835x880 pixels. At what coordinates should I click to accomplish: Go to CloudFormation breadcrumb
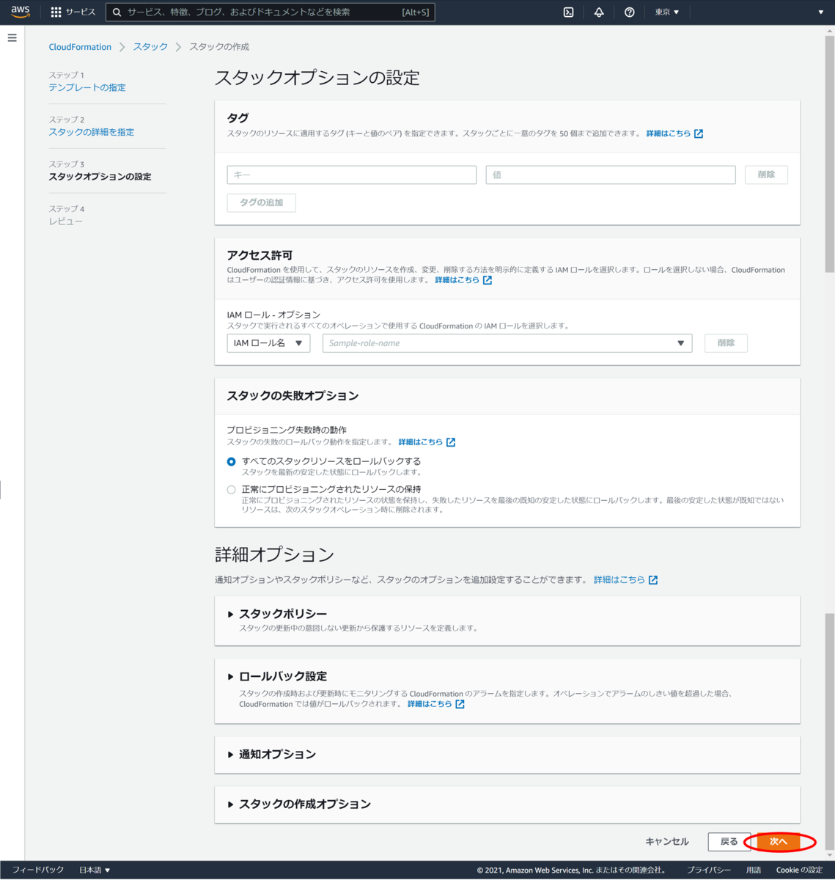80,47
